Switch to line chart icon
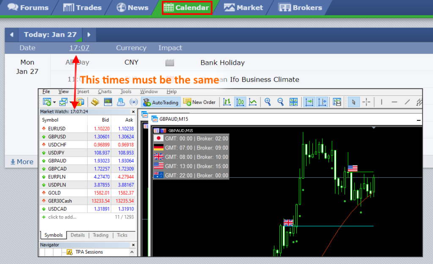 (252, 102)
